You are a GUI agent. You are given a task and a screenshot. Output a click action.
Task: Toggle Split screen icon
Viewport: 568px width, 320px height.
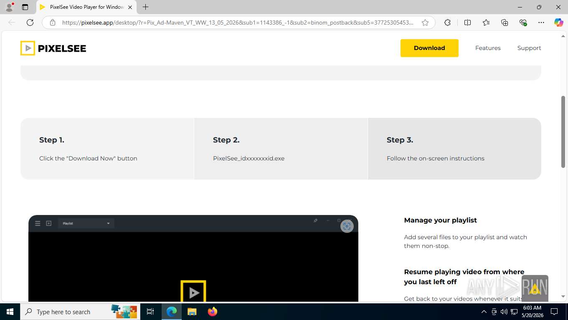coord(467,22)
